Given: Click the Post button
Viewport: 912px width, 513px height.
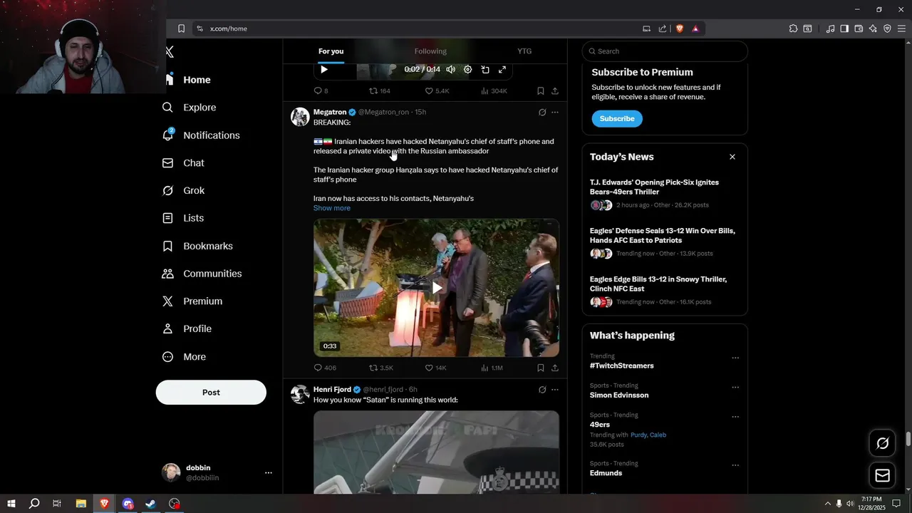Looking at the screenshot, I should (x=211, y=393).
